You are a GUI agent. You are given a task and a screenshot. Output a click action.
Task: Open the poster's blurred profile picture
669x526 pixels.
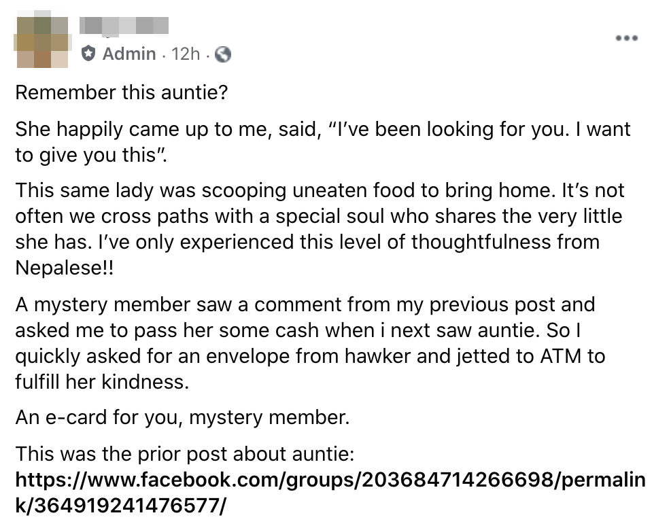(x=44, y=41)
